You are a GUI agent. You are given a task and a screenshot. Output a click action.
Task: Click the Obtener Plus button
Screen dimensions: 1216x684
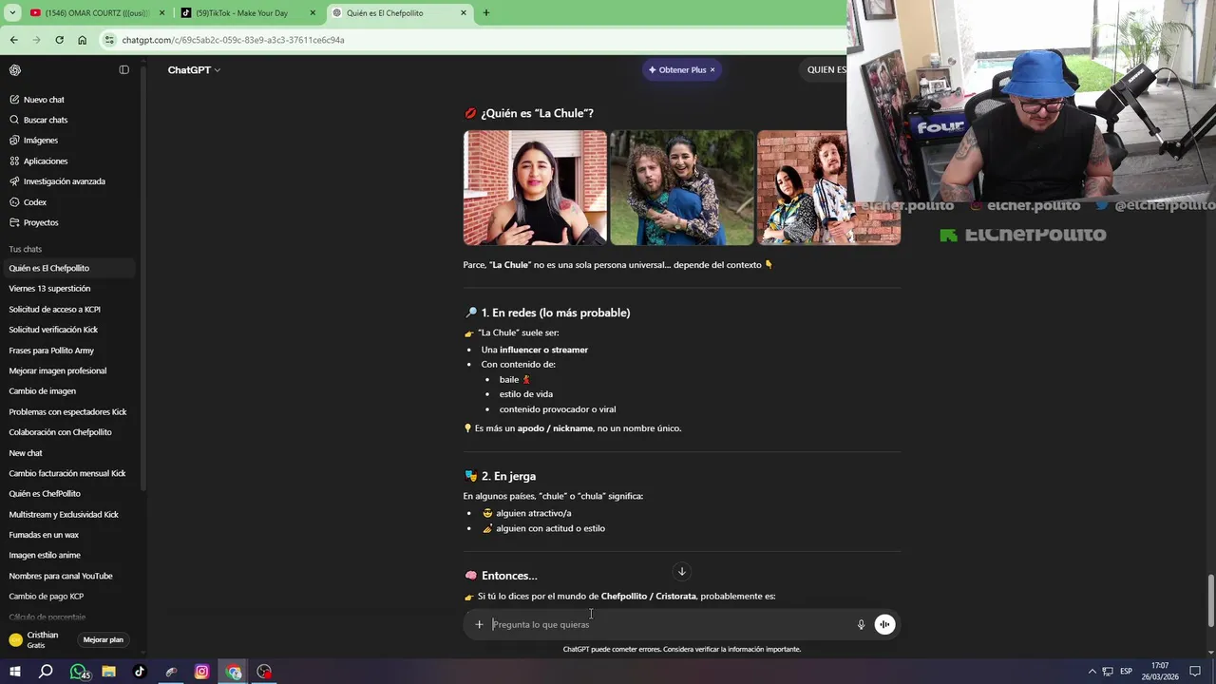(676, 69)
